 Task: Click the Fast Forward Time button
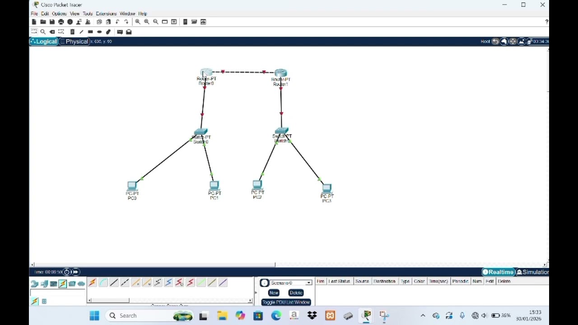point(75,272)
